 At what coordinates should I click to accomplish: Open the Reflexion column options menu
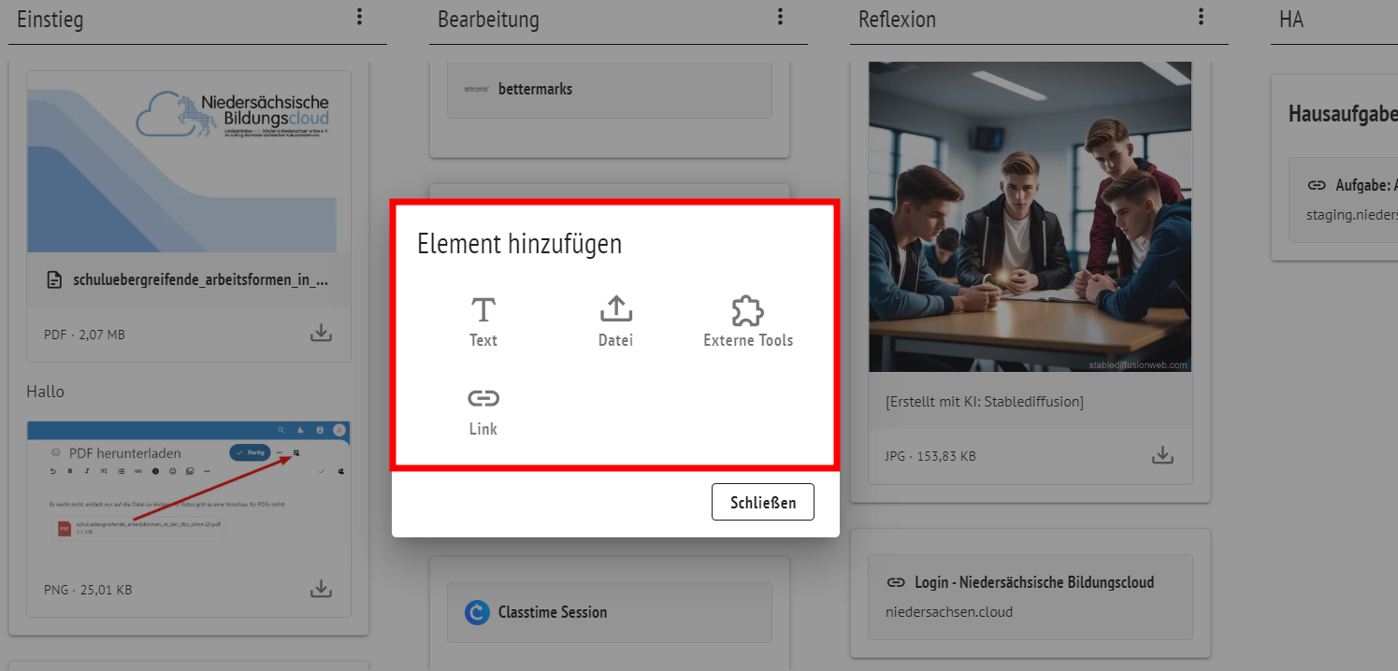point(1201,16)
